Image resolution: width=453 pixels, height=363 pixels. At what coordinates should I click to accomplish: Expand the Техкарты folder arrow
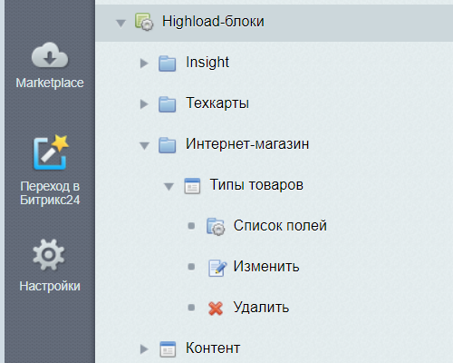pyautogui.click(x=144, y=104)
